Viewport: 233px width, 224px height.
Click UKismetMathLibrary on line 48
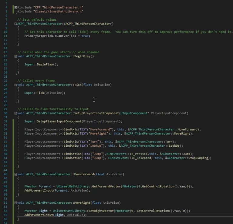pyautogui.click(x=73, y=186)
